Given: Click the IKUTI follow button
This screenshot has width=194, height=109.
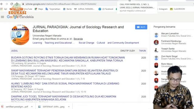Looking at the screenshot, I should (x=141, y=27).
